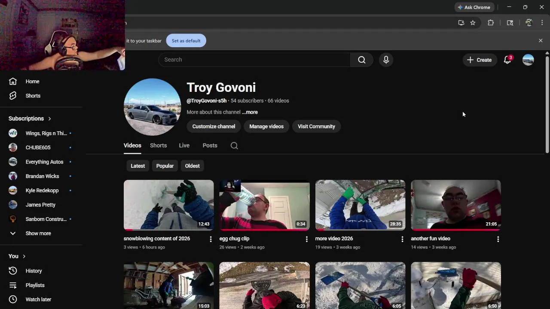
Task: Expand channel description with ...more
Action: (x=250, y=112)
